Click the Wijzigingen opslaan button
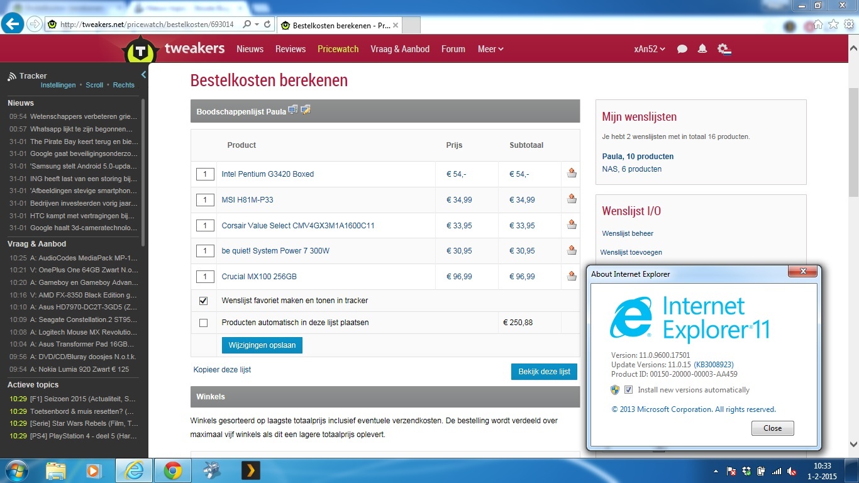 tap(262, 345)
